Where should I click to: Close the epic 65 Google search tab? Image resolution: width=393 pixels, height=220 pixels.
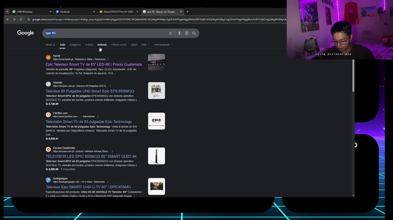pyautogui.click(x=181, y=12)
